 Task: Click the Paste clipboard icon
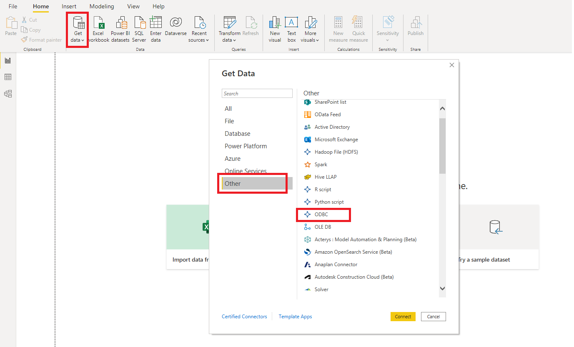click(x=11, y=22)
